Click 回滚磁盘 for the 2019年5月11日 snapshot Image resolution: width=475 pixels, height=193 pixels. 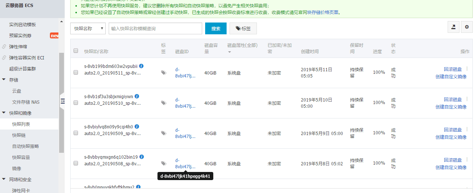pyautogui.click(x=452, y=69)
